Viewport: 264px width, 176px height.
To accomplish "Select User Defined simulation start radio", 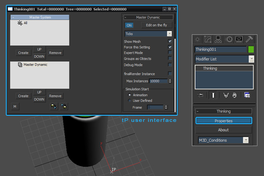I will point(129,101).
